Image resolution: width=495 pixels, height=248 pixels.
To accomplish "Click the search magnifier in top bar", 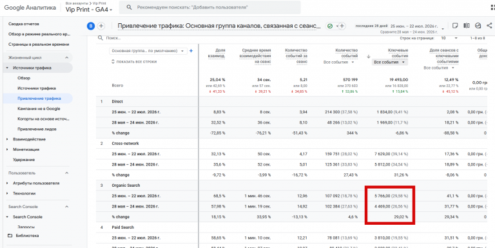I will [x=129, y=8].
